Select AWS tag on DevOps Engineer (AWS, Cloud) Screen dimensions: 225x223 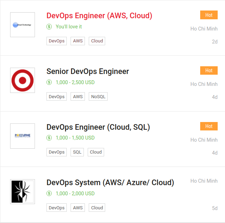click(78, 41)
